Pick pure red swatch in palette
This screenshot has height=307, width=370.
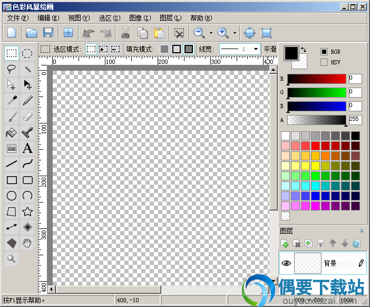[315, 146]
